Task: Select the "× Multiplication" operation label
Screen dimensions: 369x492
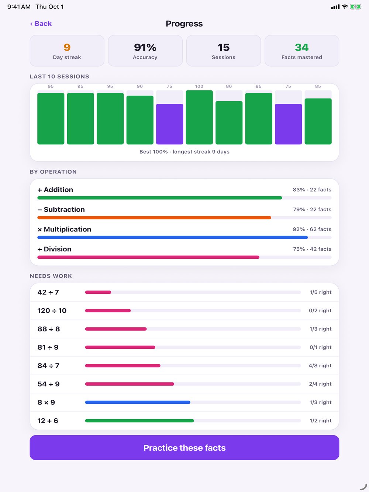Action: 64,229
